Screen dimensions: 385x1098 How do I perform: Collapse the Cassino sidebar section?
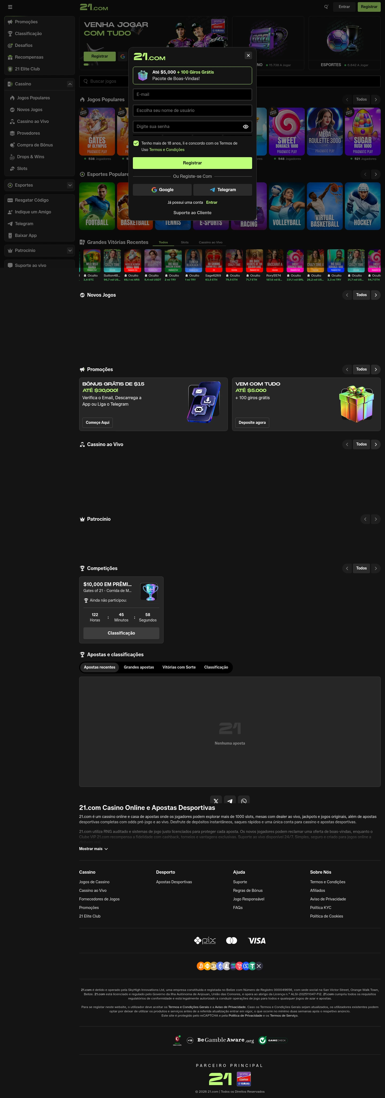(x=70, y=84)
